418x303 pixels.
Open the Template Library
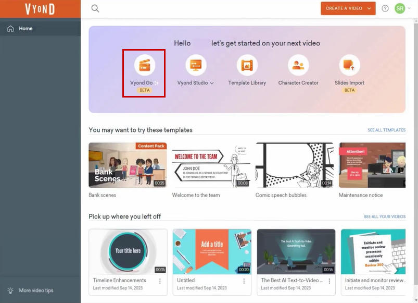247,65
